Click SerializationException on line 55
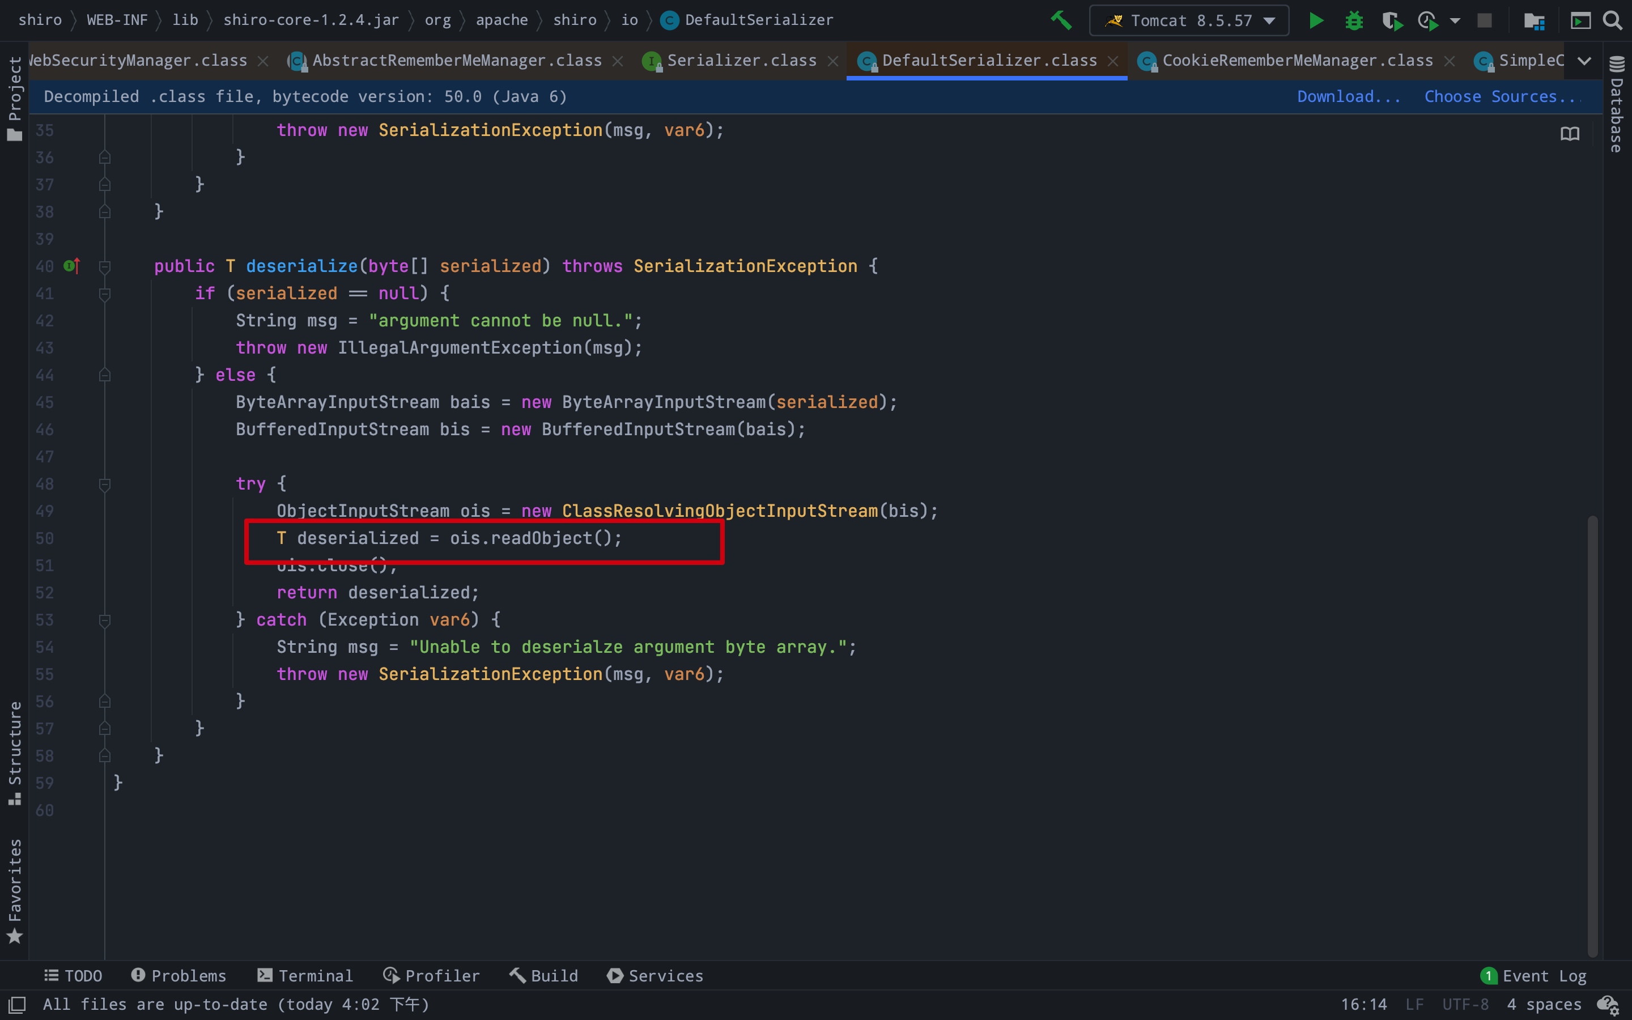Image resolution: width=1632 pixels, height=1020 pixels. tap(490, 674)
